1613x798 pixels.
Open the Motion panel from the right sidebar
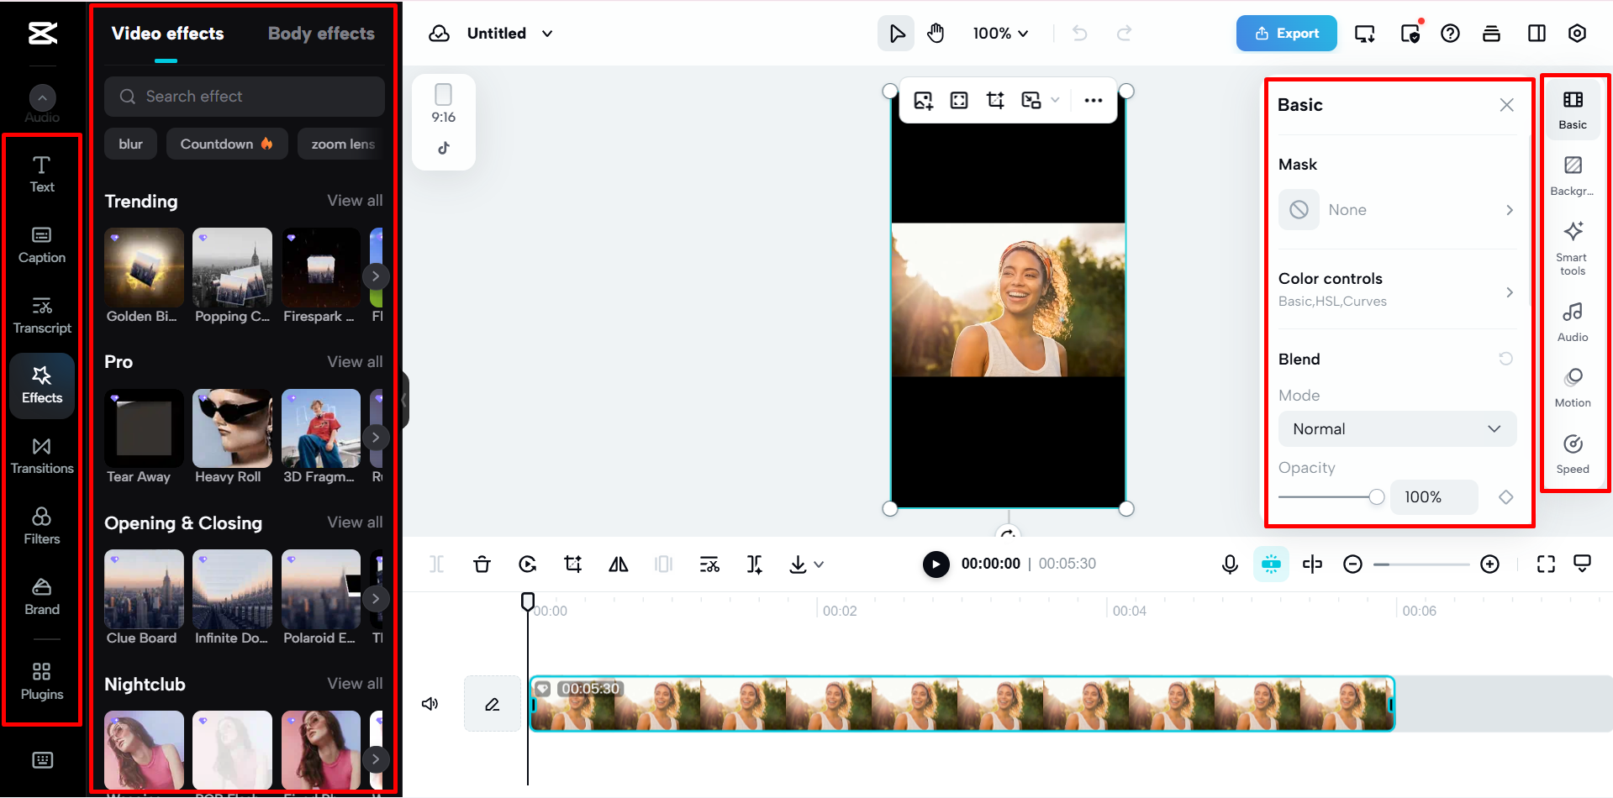[x=1573, y=386]
